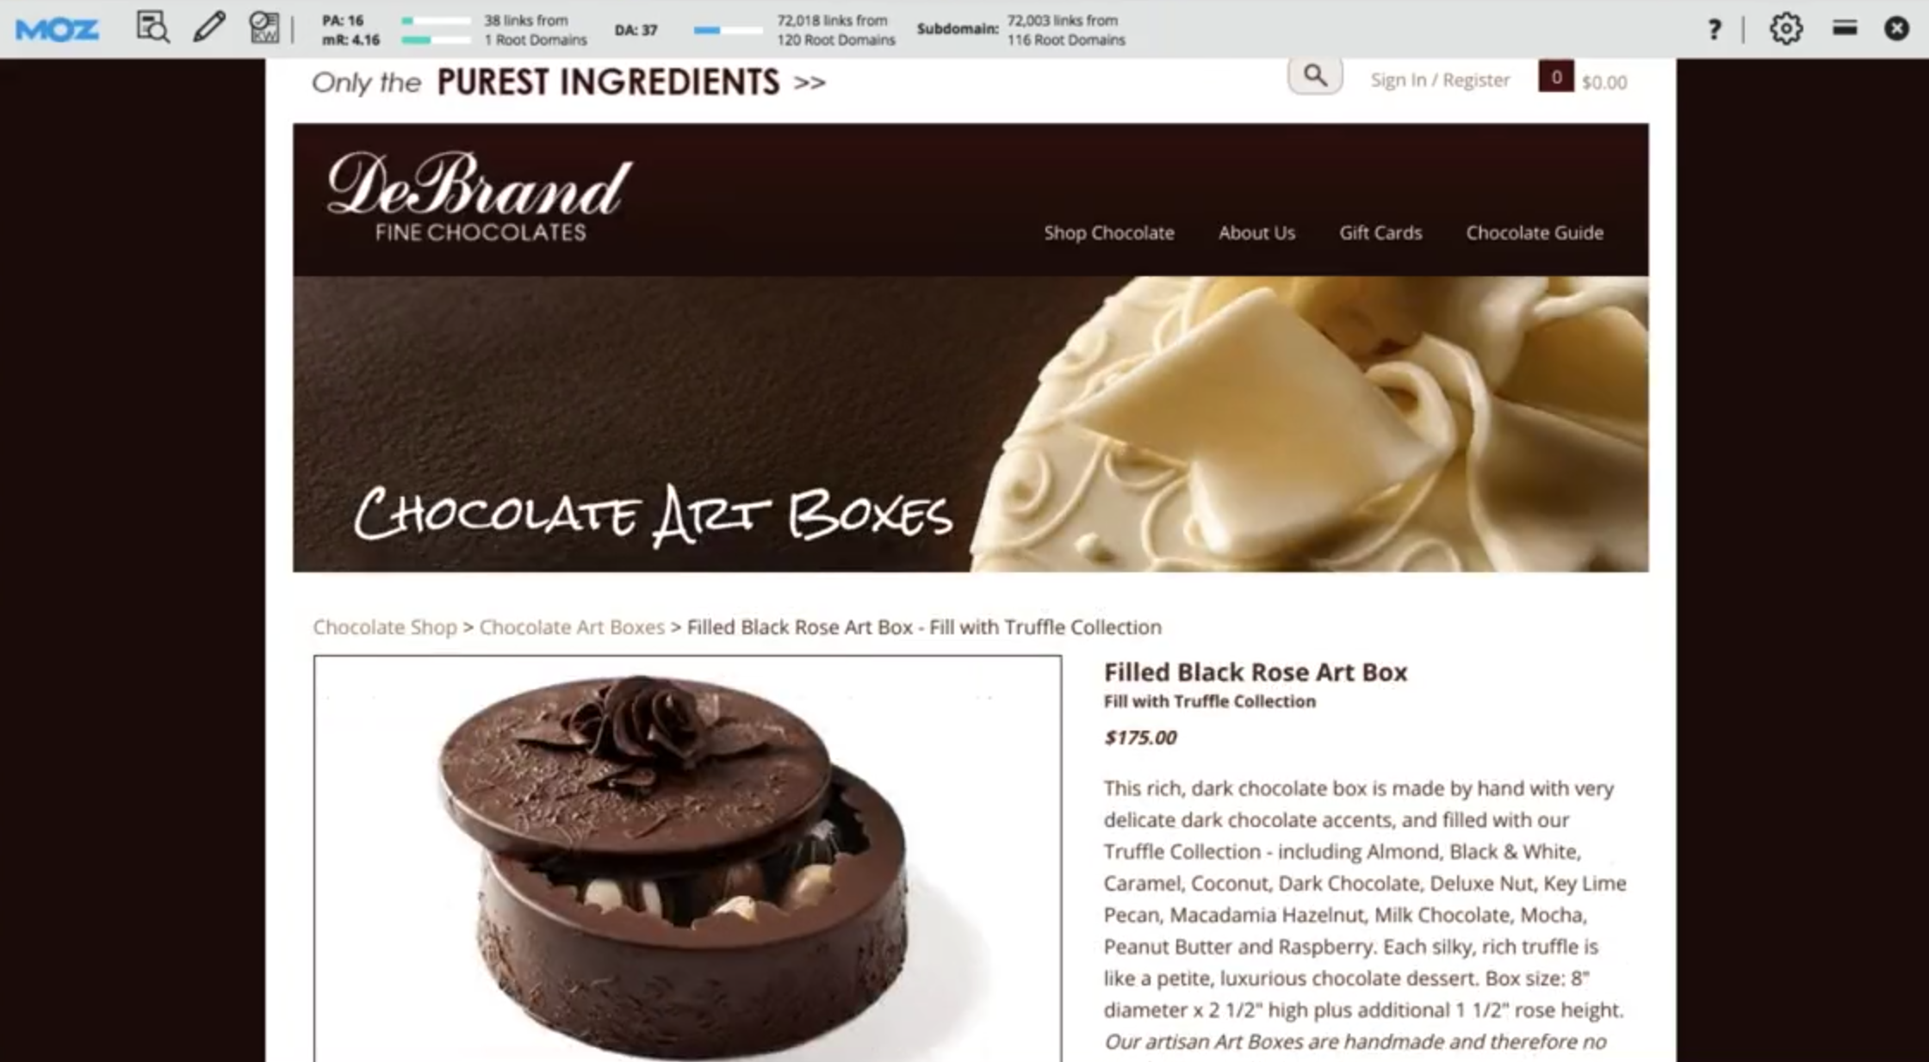The width and height of the screenshot is (1929, 1062).
Task: Select the highlight links pencil icon
Action: pyautogui.click(x=208, y=27)
